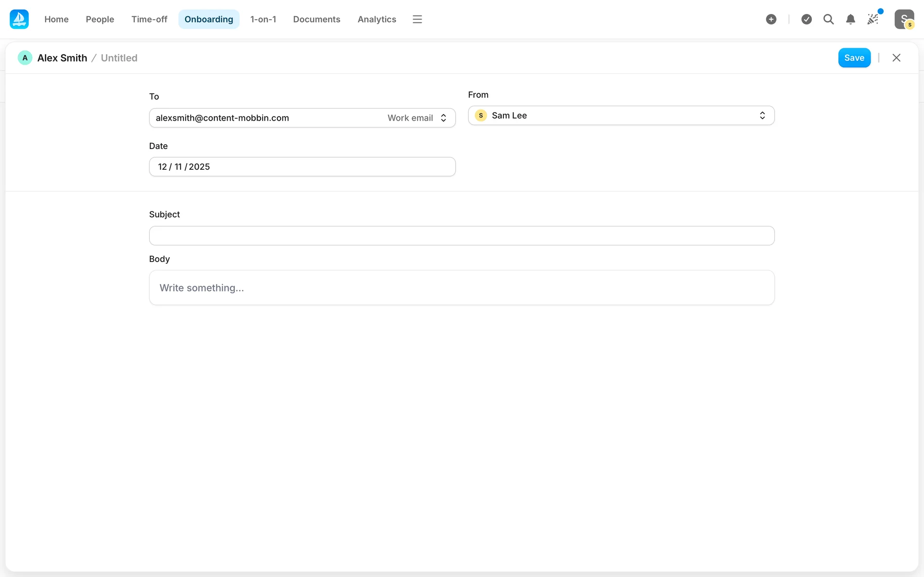Click into the Subject field
The height and width of the screenshot is (577, 924).
pyautogui.click(x=462, y=236)
